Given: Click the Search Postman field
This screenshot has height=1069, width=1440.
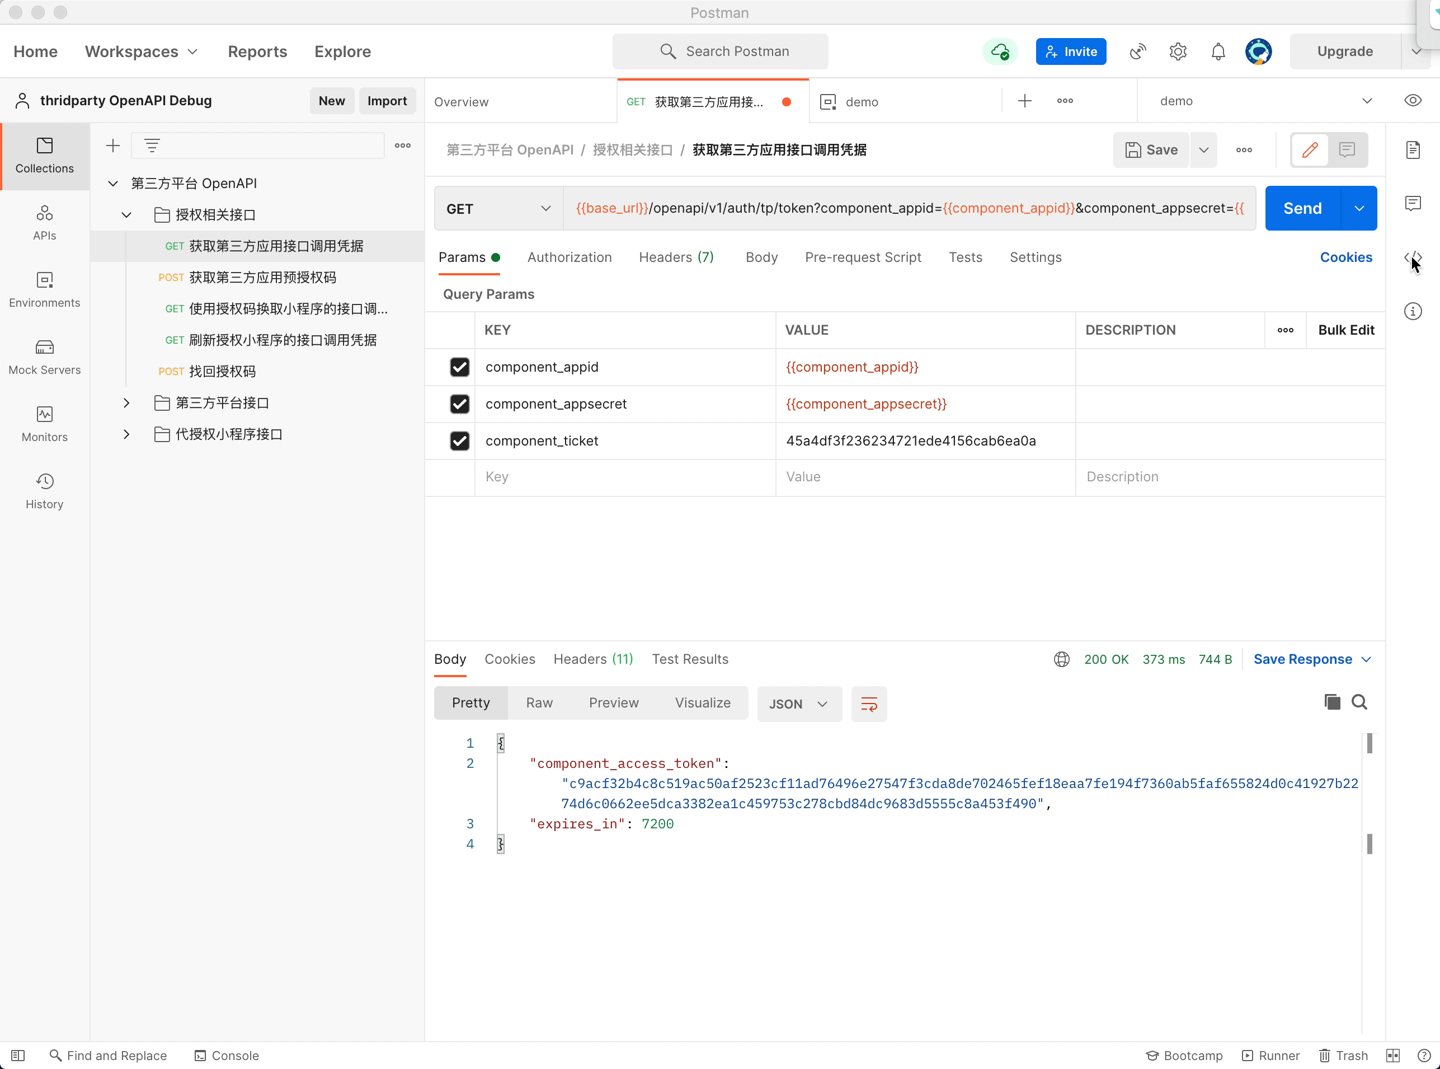Looking at the screenshot, I should click(x=720, y=51).
